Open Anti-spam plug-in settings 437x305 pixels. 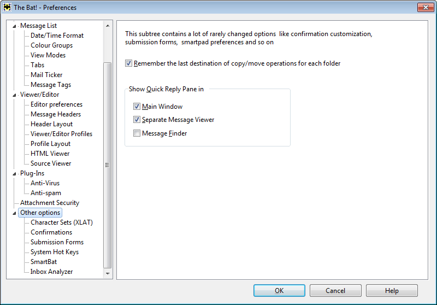coord(46,193)
